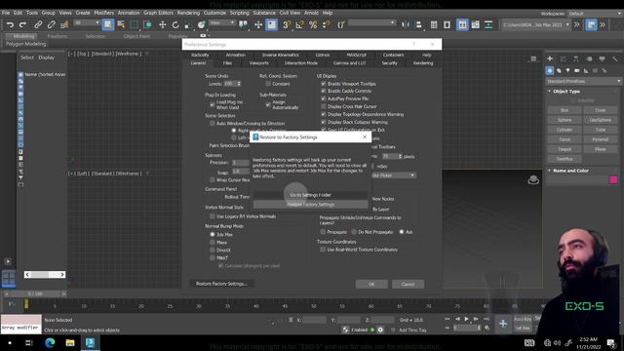Switch to MAXScript preferences tab
The width and height of the screenshot is (624, 351).
356,55
